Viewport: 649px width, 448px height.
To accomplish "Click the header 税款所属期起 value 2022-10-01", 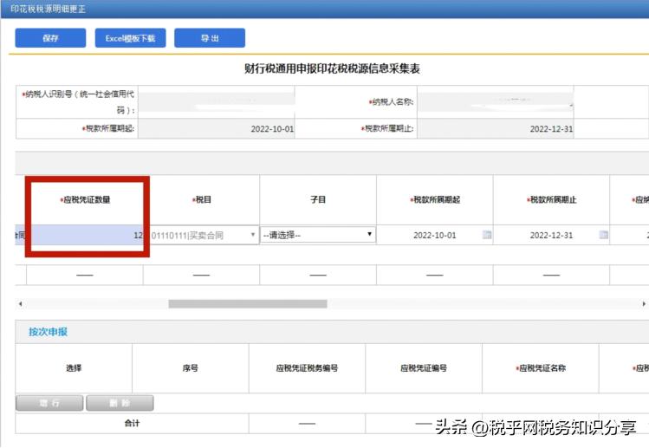I will pyautogui.click(x=216, y=129).
